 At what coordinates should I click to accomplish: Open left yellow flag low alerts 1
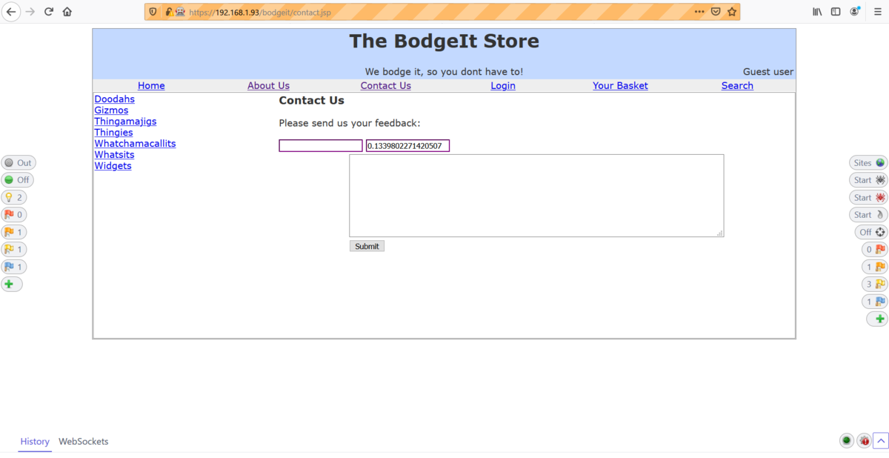point(14,250)
